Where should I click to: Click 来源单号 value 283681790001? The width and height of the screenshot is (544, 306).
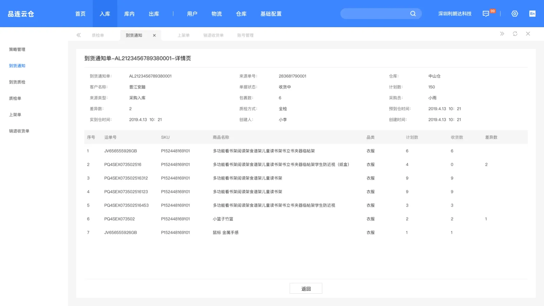(292, 76)
